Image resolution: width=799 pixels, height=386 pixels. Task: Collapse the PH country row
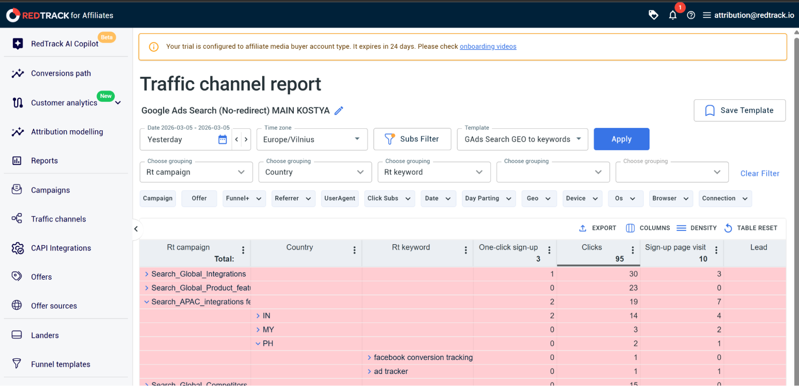pyautogui.click(x=258, y=343)
